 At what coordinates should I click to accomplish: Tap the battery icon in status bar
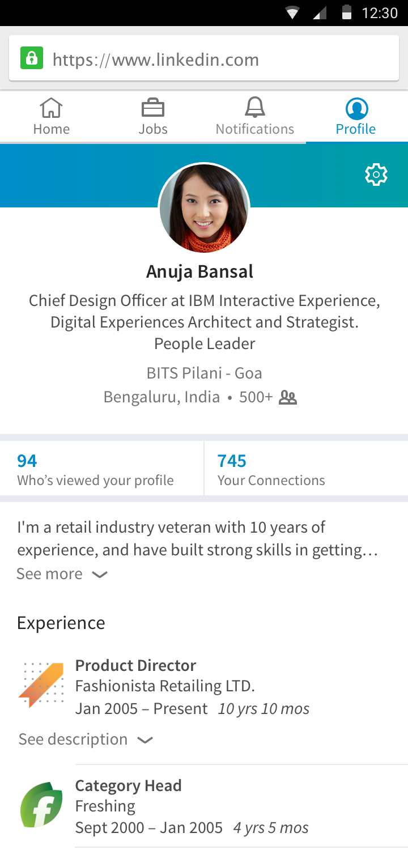(347, 12)
